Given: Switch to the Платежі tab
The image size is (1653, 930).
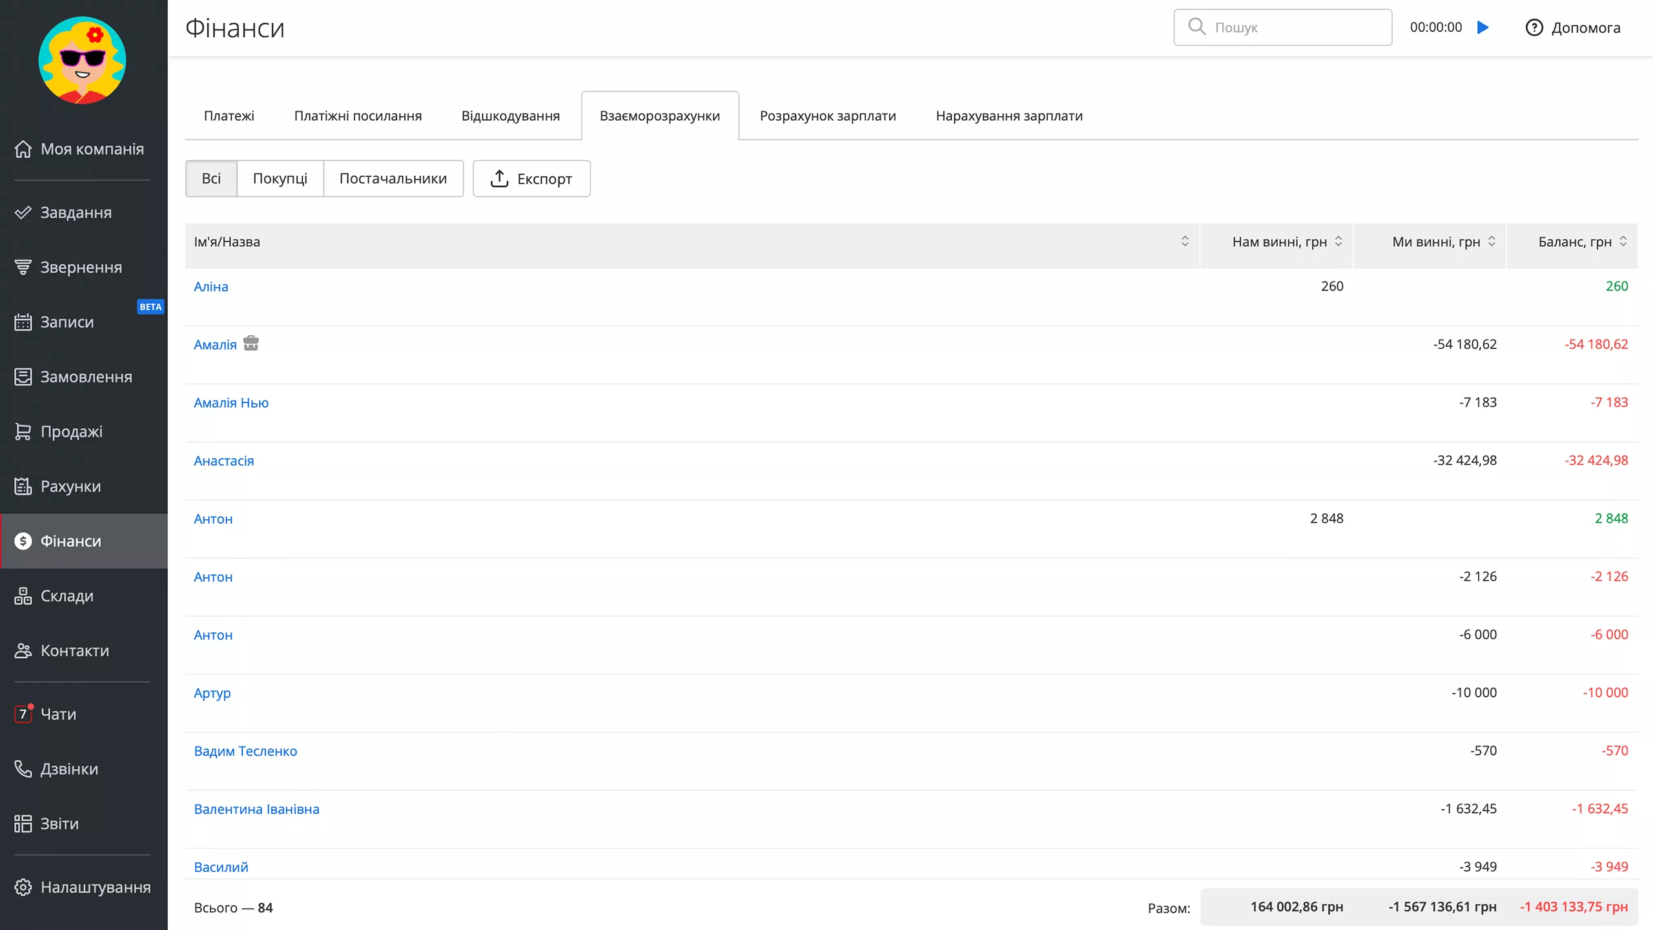Looking at the screenshot, I should pyautogui.click(x=229, y=116).
